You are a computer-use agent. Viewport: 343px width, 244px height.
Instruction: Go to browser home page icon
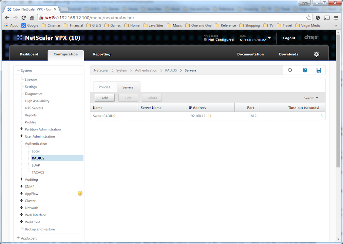click(32, 18)
